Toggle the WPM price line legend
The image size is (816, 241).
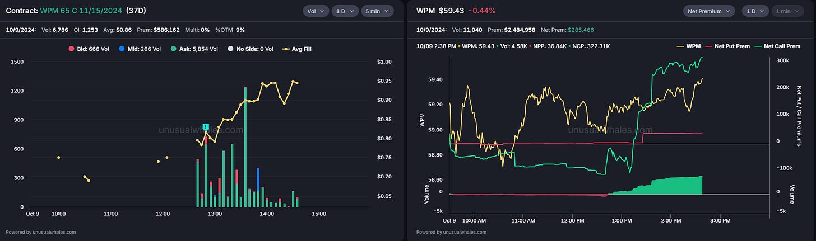(688, 46)
